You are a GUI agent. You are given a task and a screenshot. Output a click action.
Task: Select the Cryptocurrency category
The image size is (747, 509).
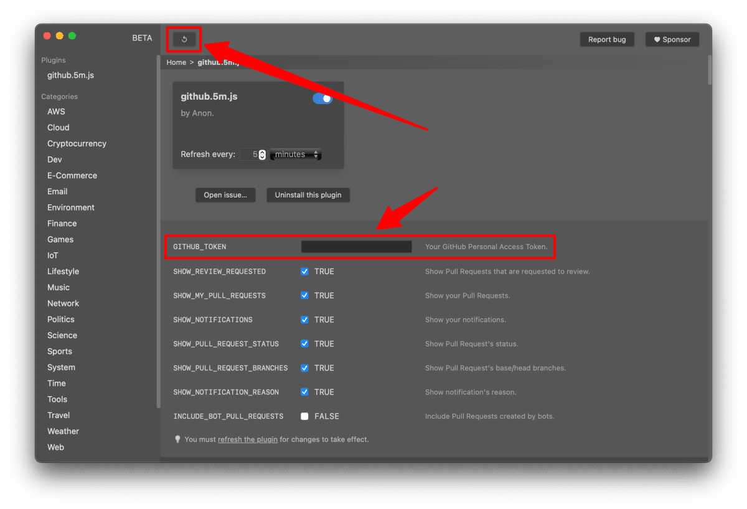point(77,143)
